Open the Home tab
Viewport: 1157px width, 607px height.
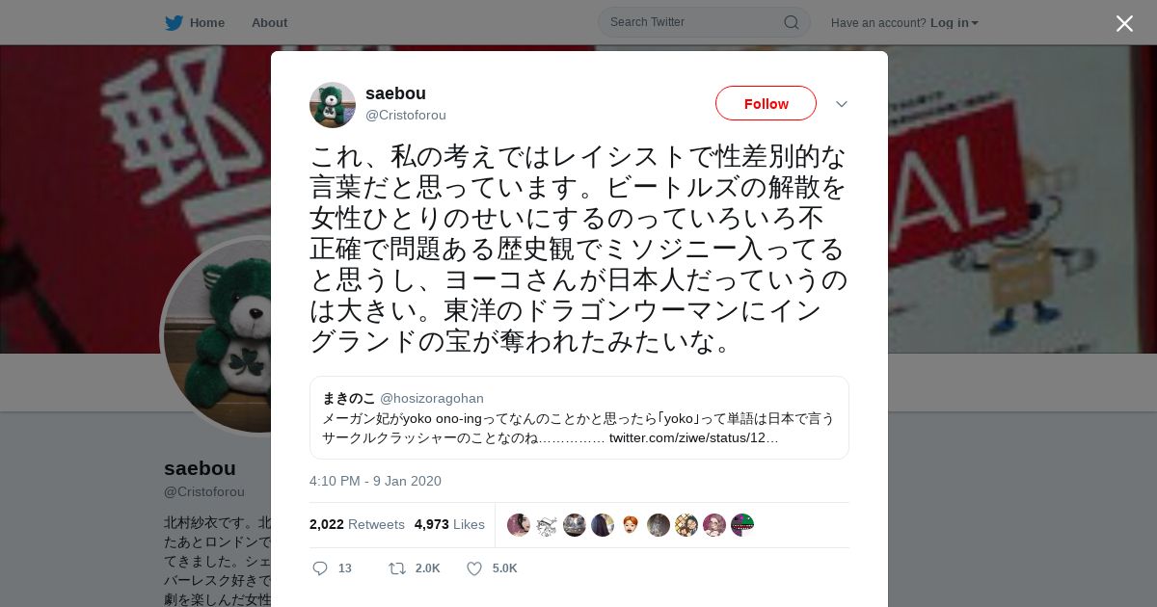tap(195, 22)
